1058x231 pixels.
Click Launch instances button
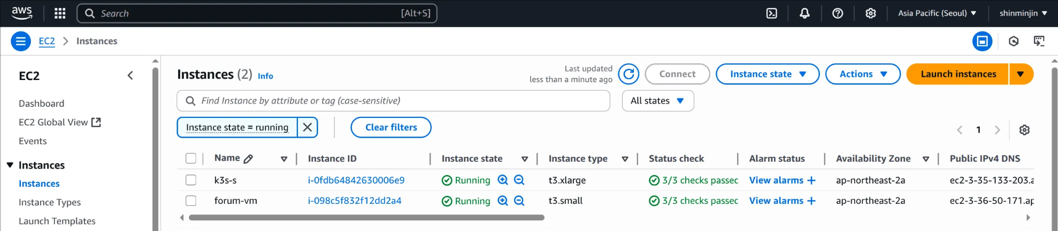[958, 74]
